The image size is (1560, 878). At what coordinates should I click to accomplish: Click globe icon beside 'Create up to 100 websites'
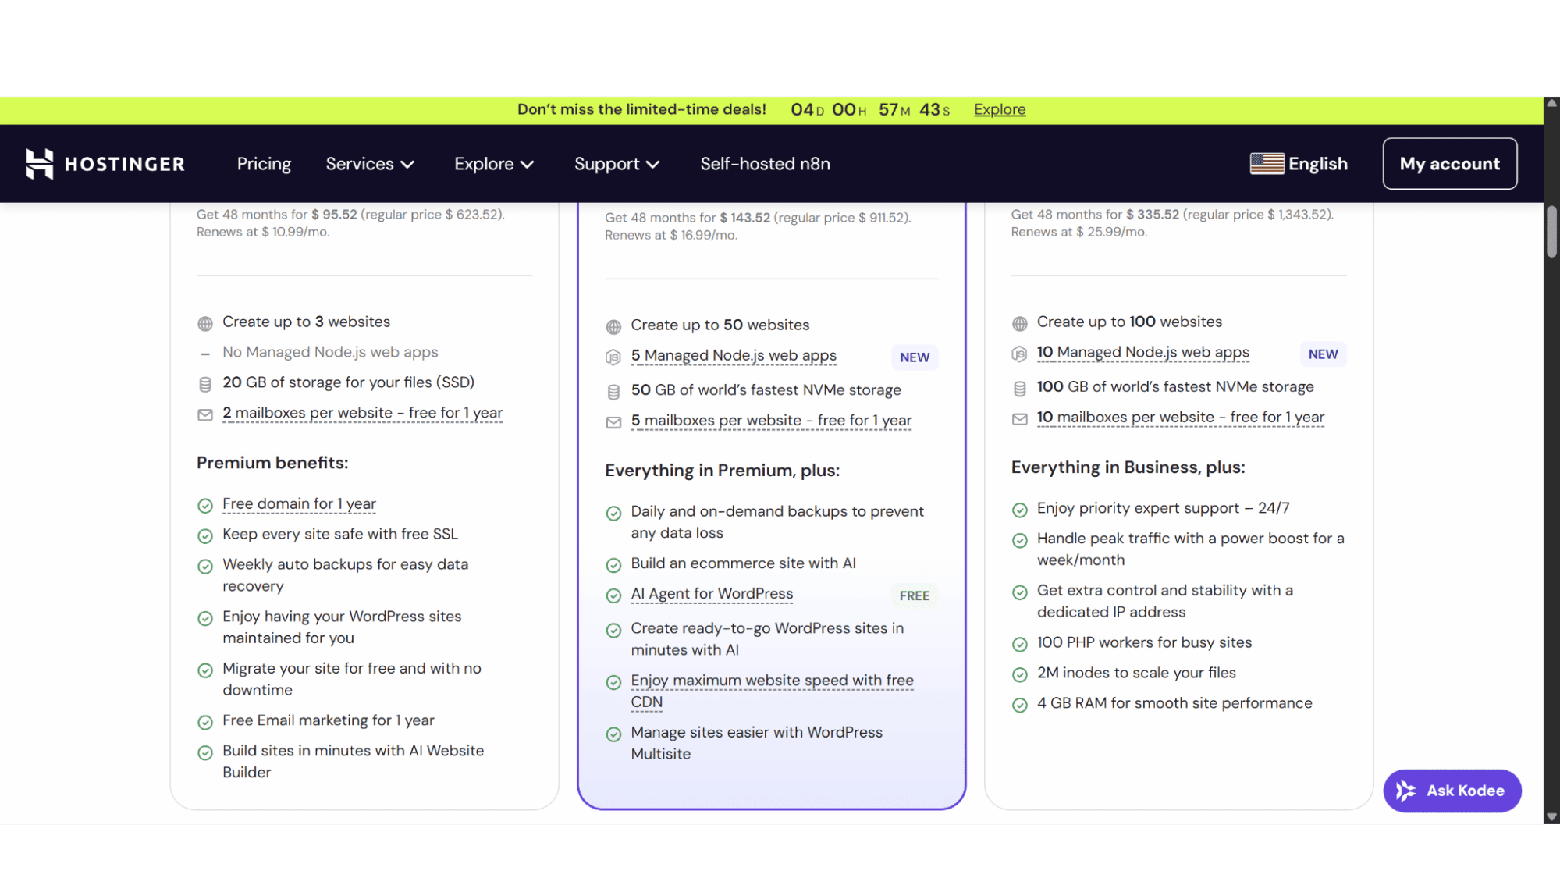[x=1019, y=323]
